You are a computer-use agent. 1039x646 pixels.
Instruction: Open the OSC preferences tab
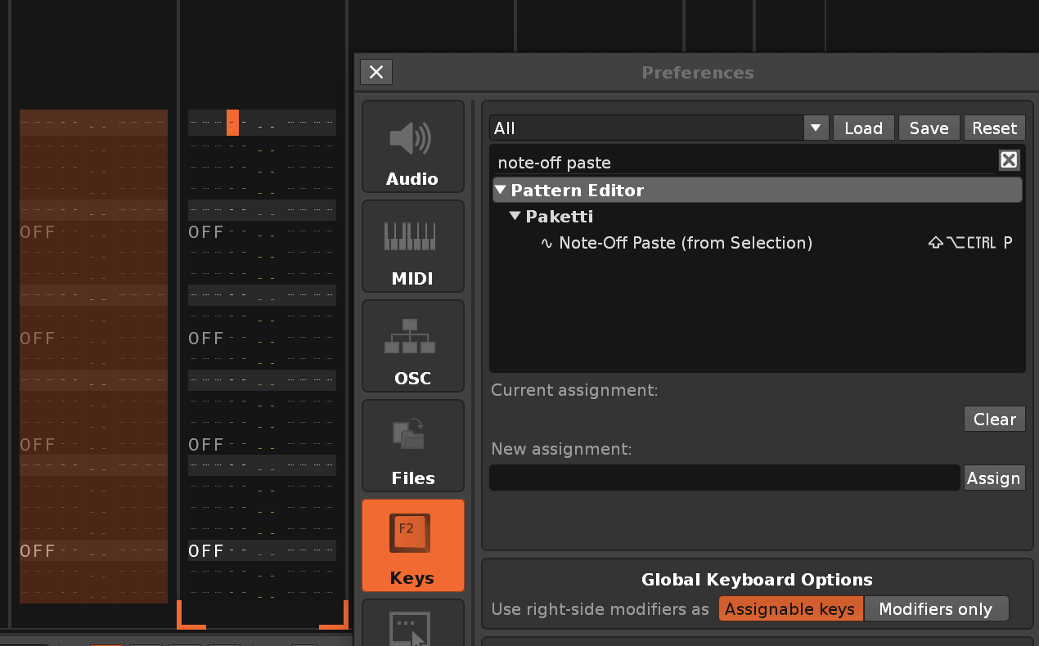pos(412,347)
